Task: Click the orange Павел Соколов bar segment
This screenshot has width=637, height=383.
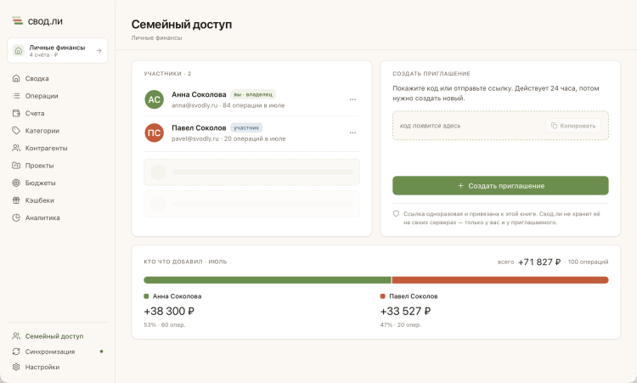Action: [x=500, y=280]
